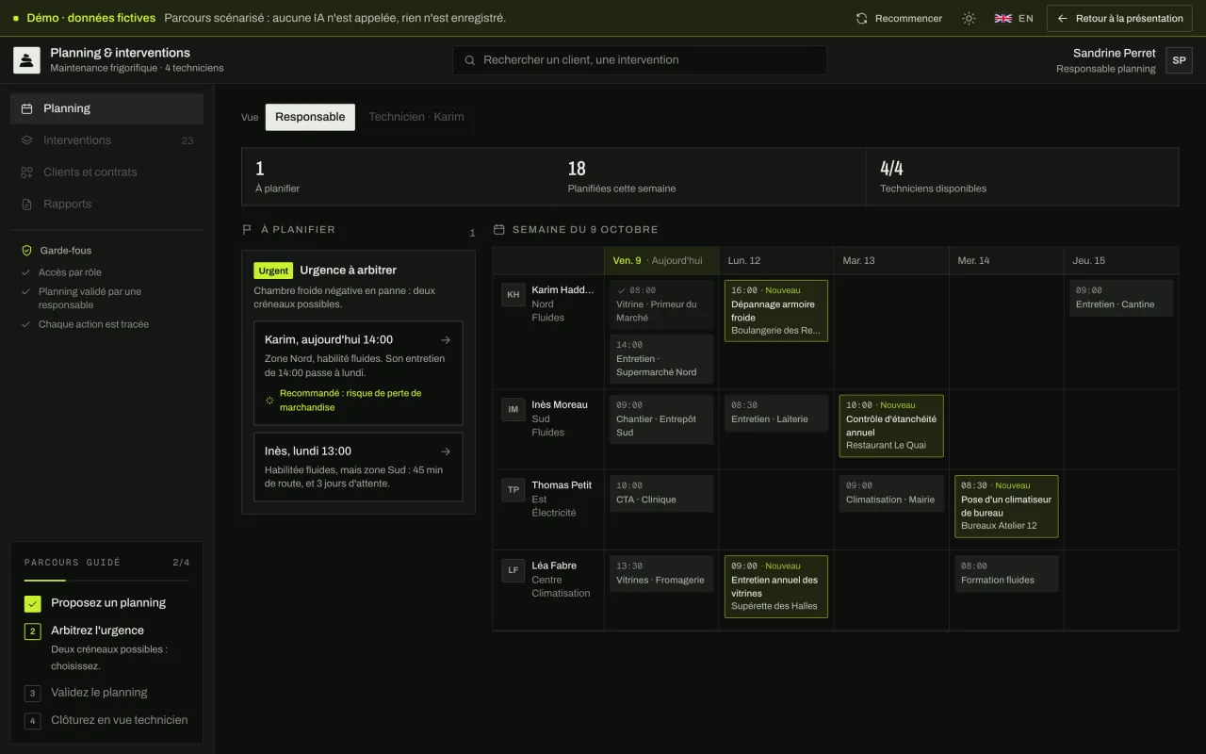This screenshot has width=1206, height=754.
Task: Click the UK flag language icon
Action: tap(1003, 18)
